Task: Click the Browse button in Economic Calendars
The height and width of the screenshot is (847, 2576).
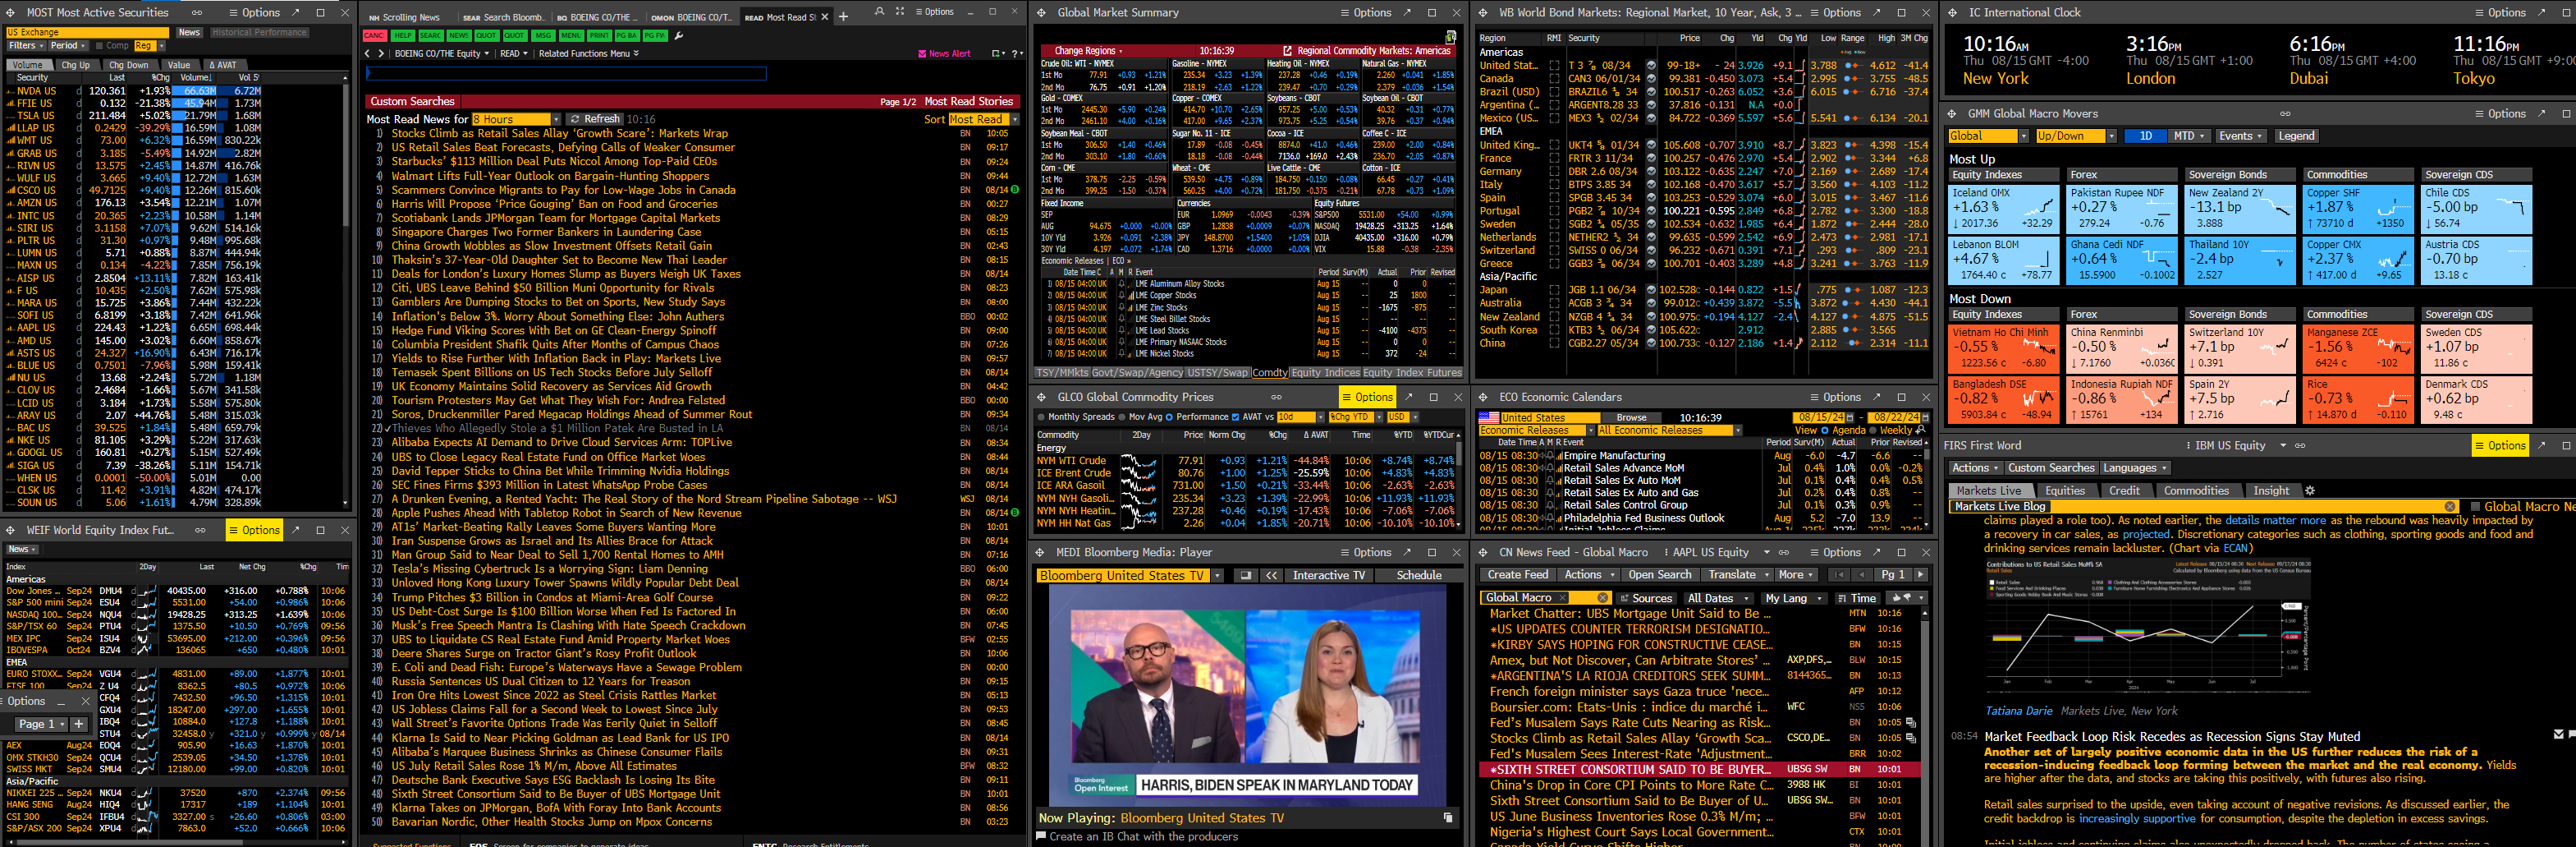Action: 1631,417
